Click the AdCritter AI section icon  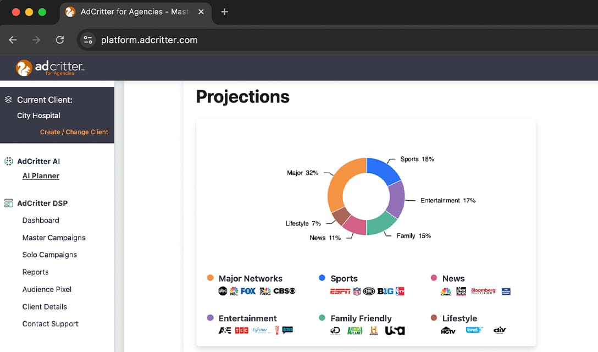[x=8, y=162]
